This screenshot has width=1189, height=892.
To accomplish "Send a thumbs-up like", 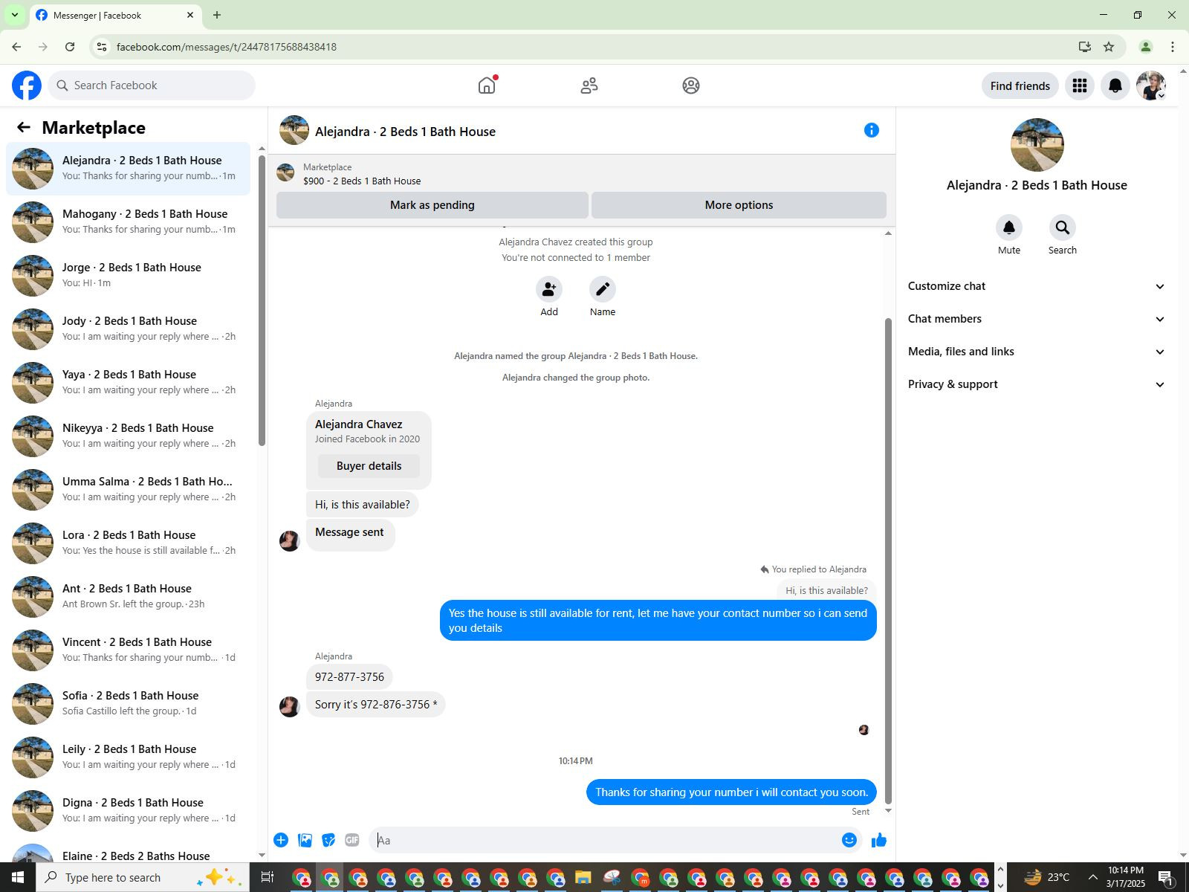I will pos(879,840).
